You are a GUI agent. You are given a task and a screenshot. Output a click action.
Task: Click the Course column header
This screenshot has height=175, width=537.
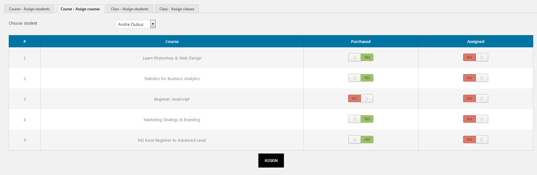click(x=172, y=41)
